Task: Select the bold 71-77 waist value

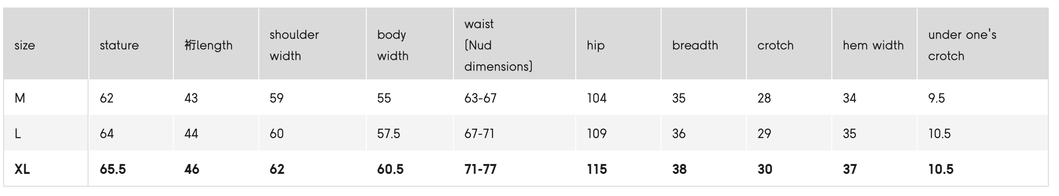Action: tap(481, 169)
